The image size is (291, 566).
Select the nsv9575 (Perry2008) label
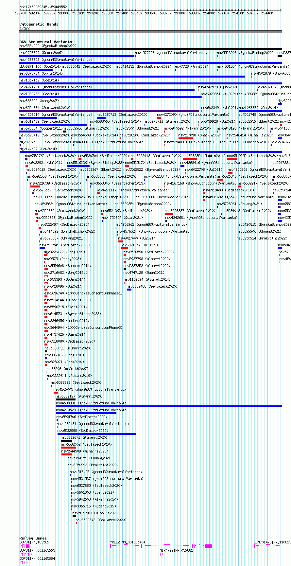(x=62, y=259)
